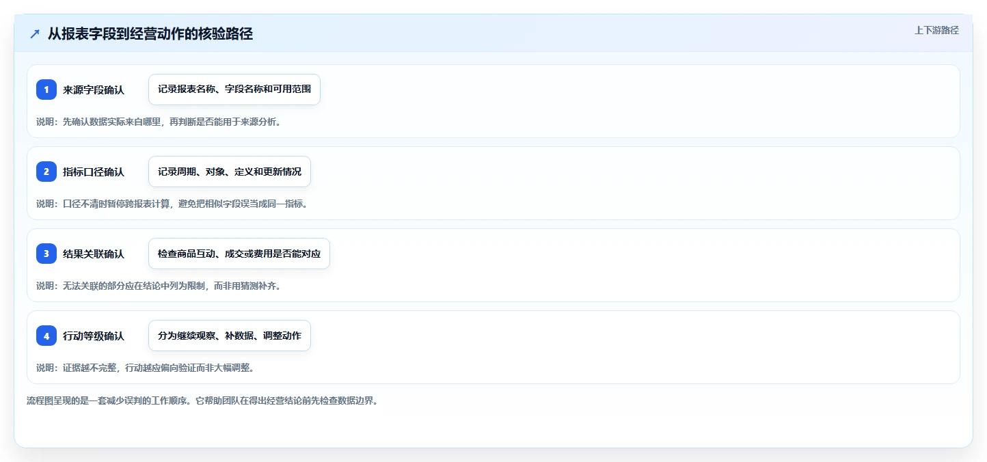The image size is (987, 462).
Task: Click the 上下游路径 label
Action: [936, 30]
